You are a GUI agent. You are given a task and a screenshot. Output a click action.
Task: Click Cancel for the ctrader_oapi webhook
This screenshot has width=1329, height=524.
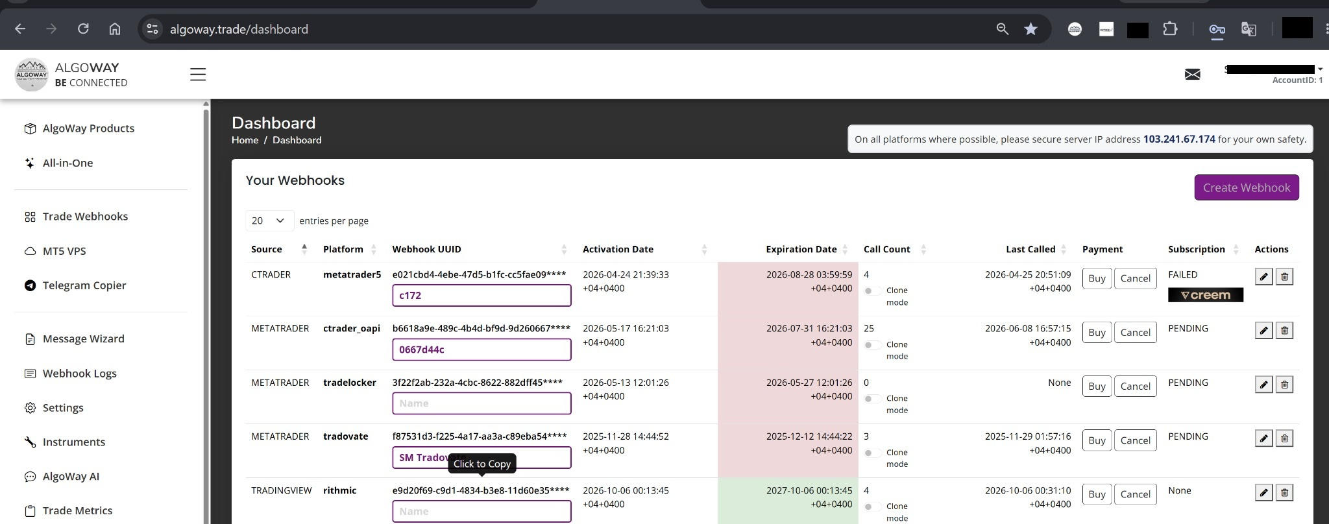click(x=1135, y=332)
